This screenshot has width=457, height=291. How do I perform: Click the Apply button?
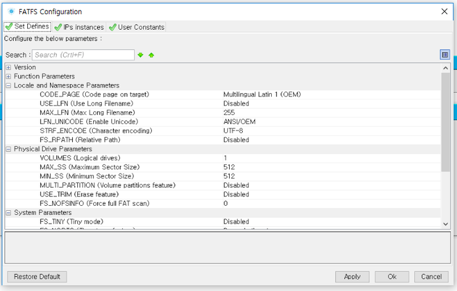pyautogui.click(x=352, y=276)
